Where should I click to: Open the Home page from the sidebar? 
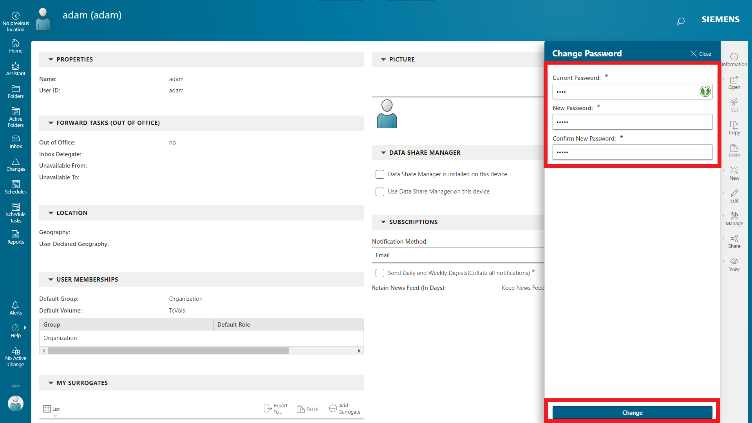pos(16,46)
